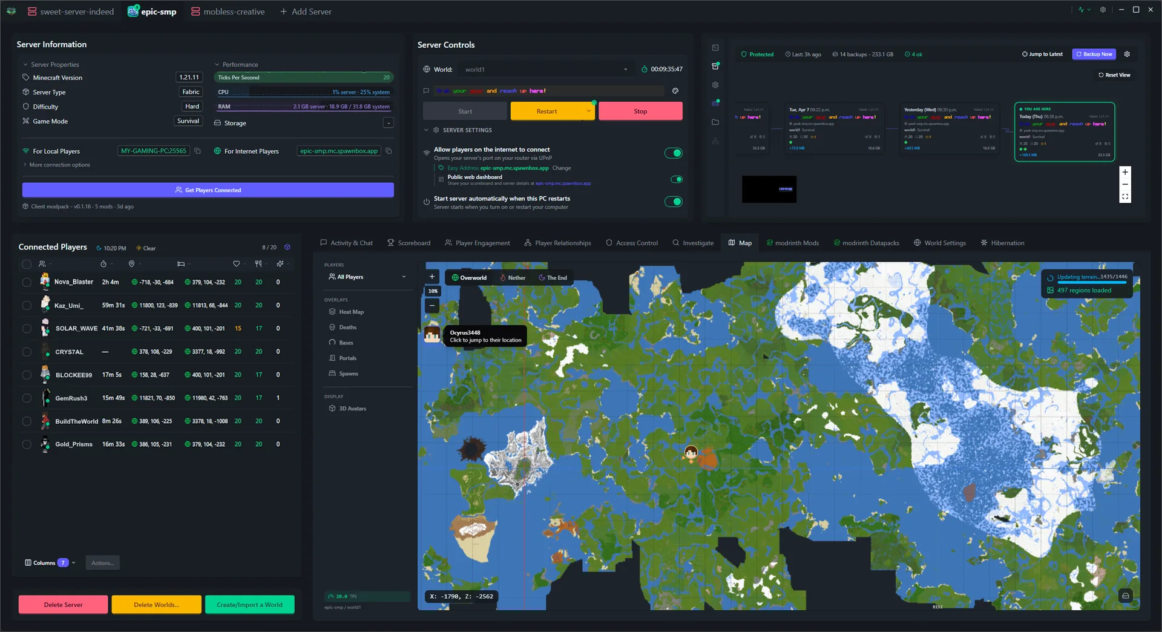The height and width of the screenshot is (632, 1162).
Task: Disable Start server automatically when PC restarts
Action: [x=674, y=202]
